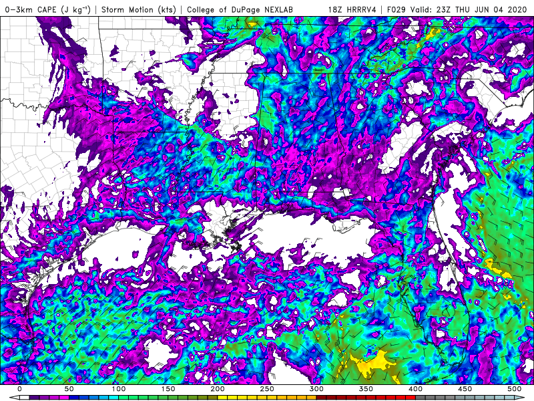The height and width of the screenshot is (401, 534).
Task: Click the "Storm Motion (kts)" header text
Action: pyautogui.click(x=139, y=9)
